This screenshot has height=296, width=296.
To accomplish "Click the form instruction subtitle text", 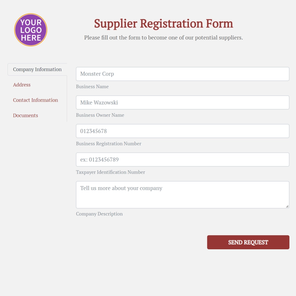I will point(163,37).
